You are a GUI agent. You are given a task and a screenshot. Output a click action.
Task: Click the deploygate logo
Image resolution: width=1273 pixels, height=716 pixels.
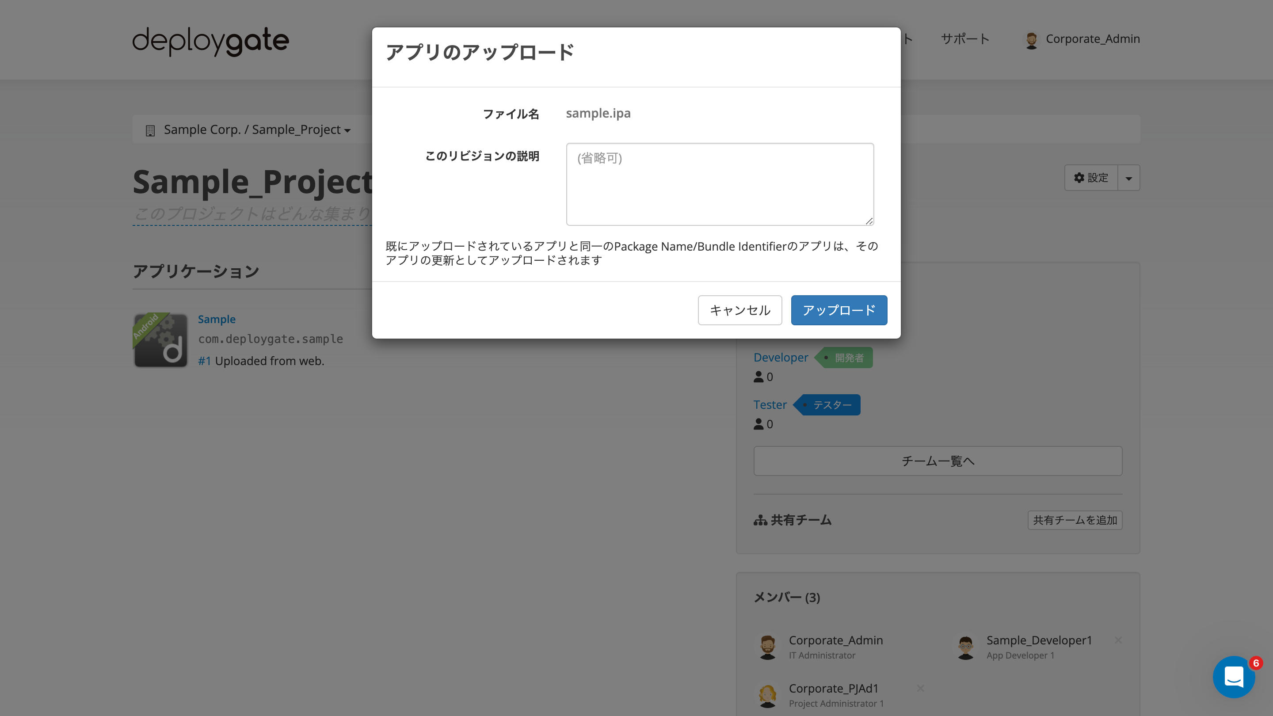pyautogui.click(x=210, y=41)
